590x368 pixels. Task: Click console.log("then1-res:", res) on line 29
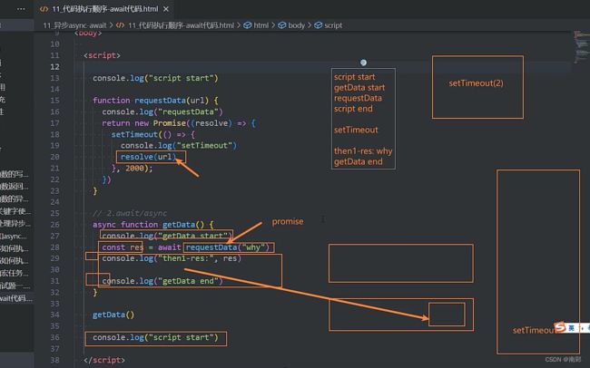[172, 258]
